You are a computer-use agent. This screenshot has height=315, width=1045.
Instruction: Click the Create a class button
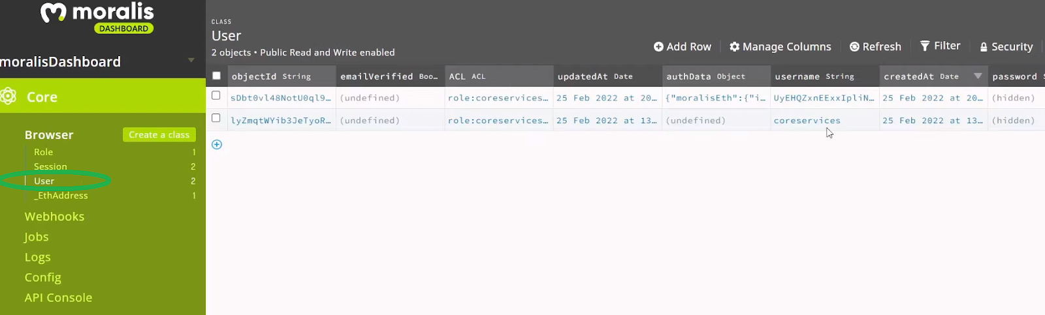coord(159,134)
